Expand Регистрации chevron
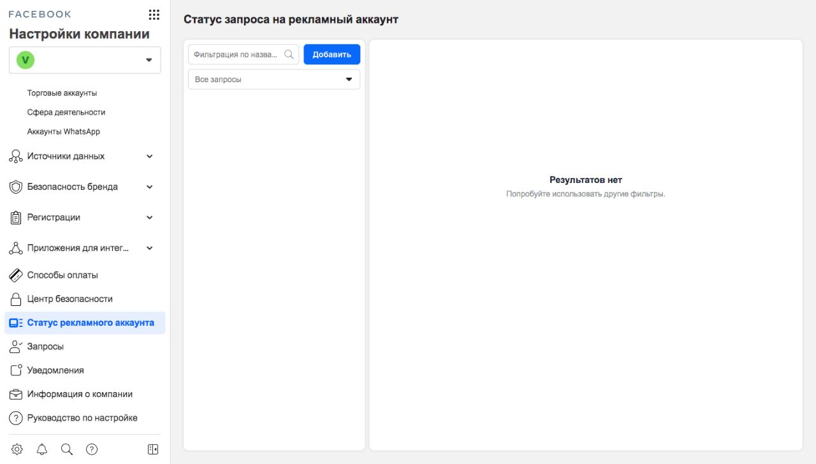 150,217
